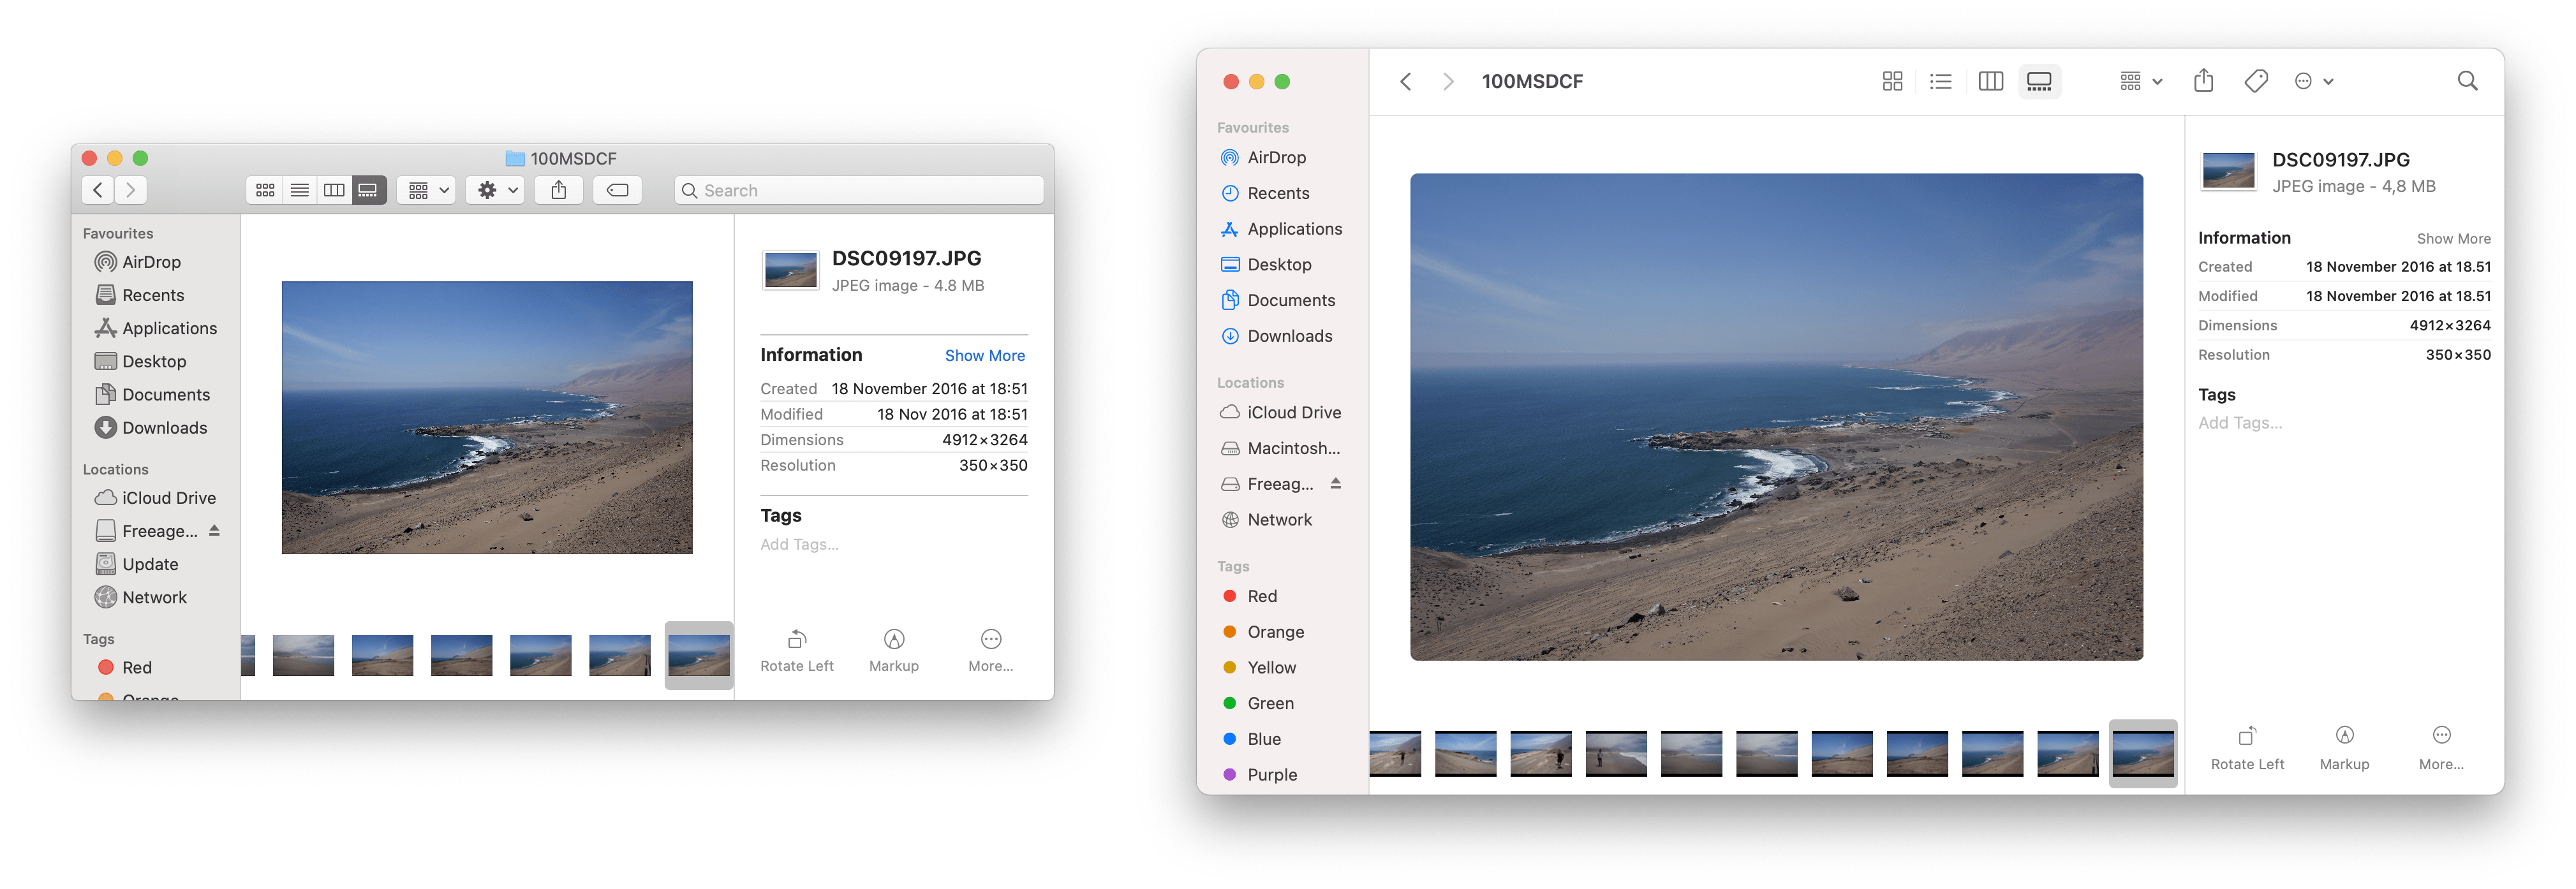This screenshot has height=889, width=2576.
Task: Switch right window to list view
Action: pyautogui.click(x=1941, y=81)
